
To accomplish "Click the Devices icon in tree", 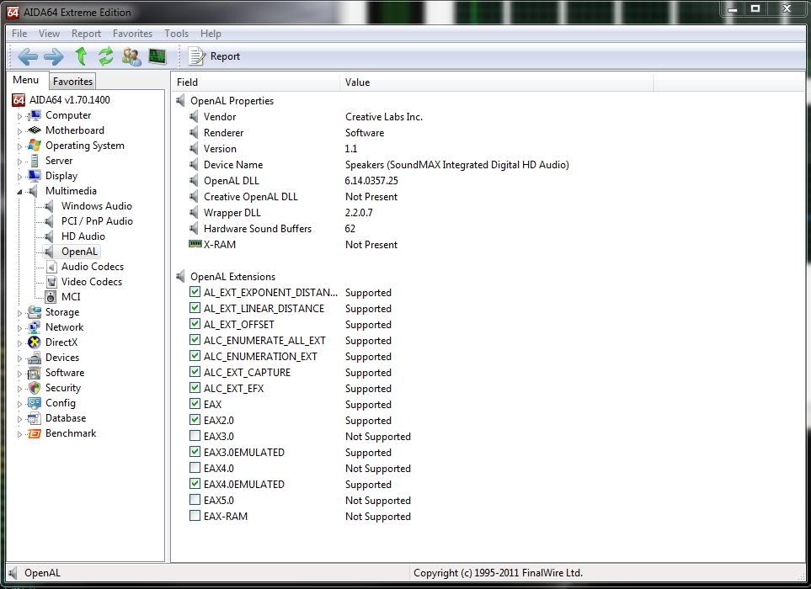I will 35,358.
